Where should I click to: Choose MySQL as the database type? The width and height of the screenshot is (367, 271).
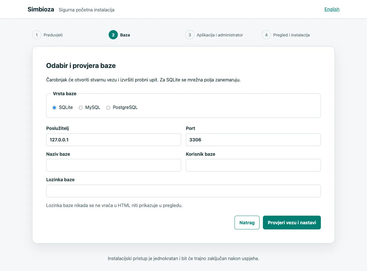pos(81,108)
